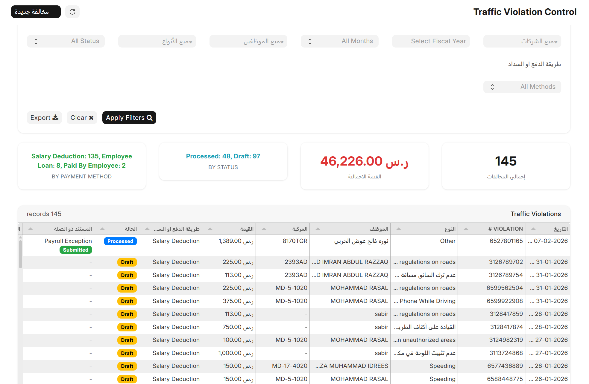Image resolution: width=589 pixels, height=384 pixels.
Task: Open the All Months dropdown
Action: (339, 41)
